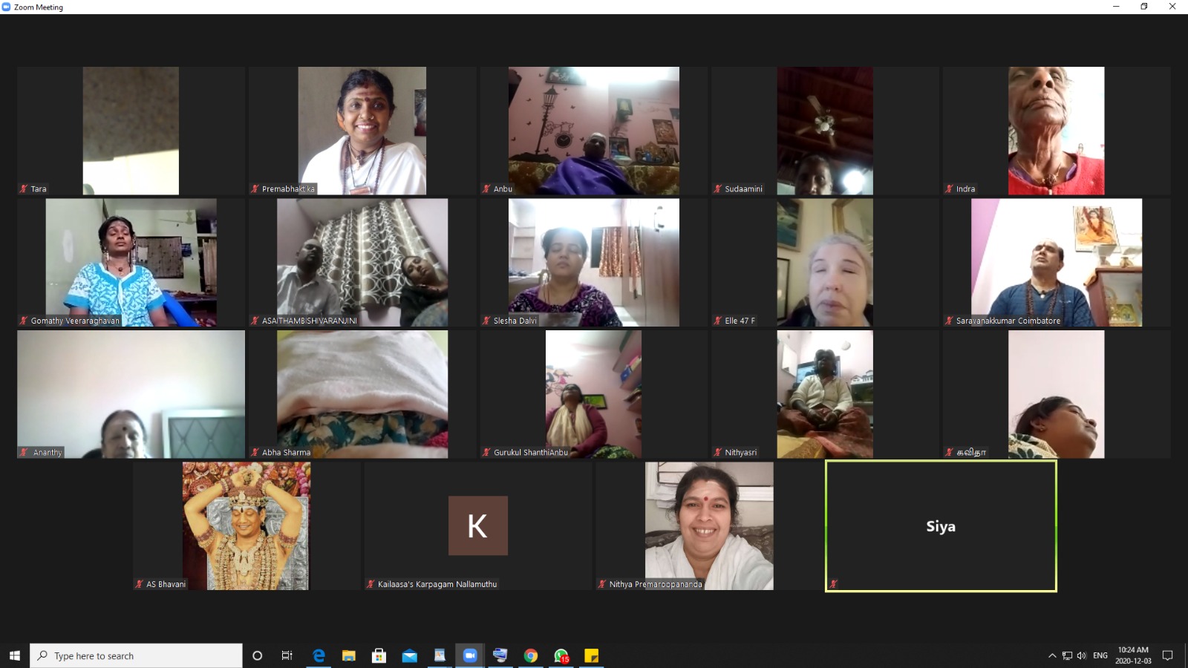Screen dimensions: 1188x668
Task: Click the network icon in the system tray
Action: point(1067,655)
